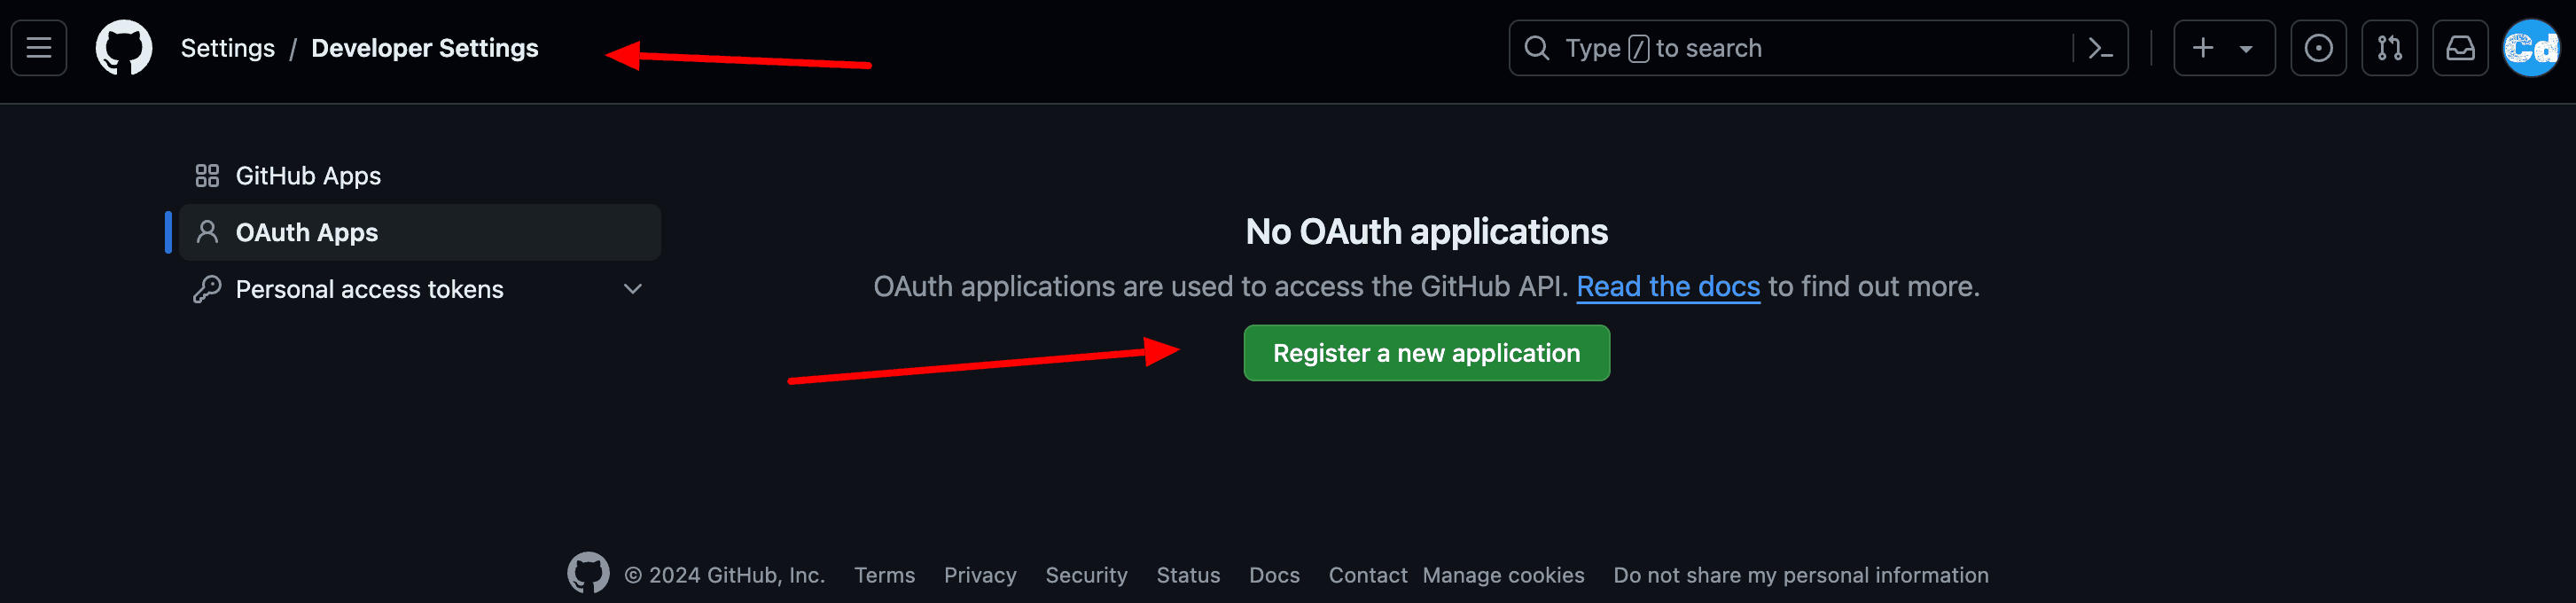2576x603 pixels.
Task: Click the GitHub footer logo
Action: coord(588,573)
